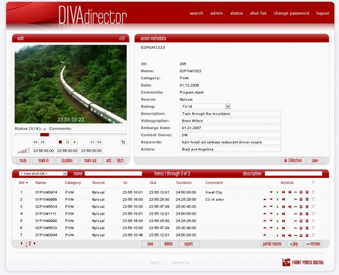339x275 pixels.
Task: Move the 01PGM0944 row up
Action: [264, 235]
